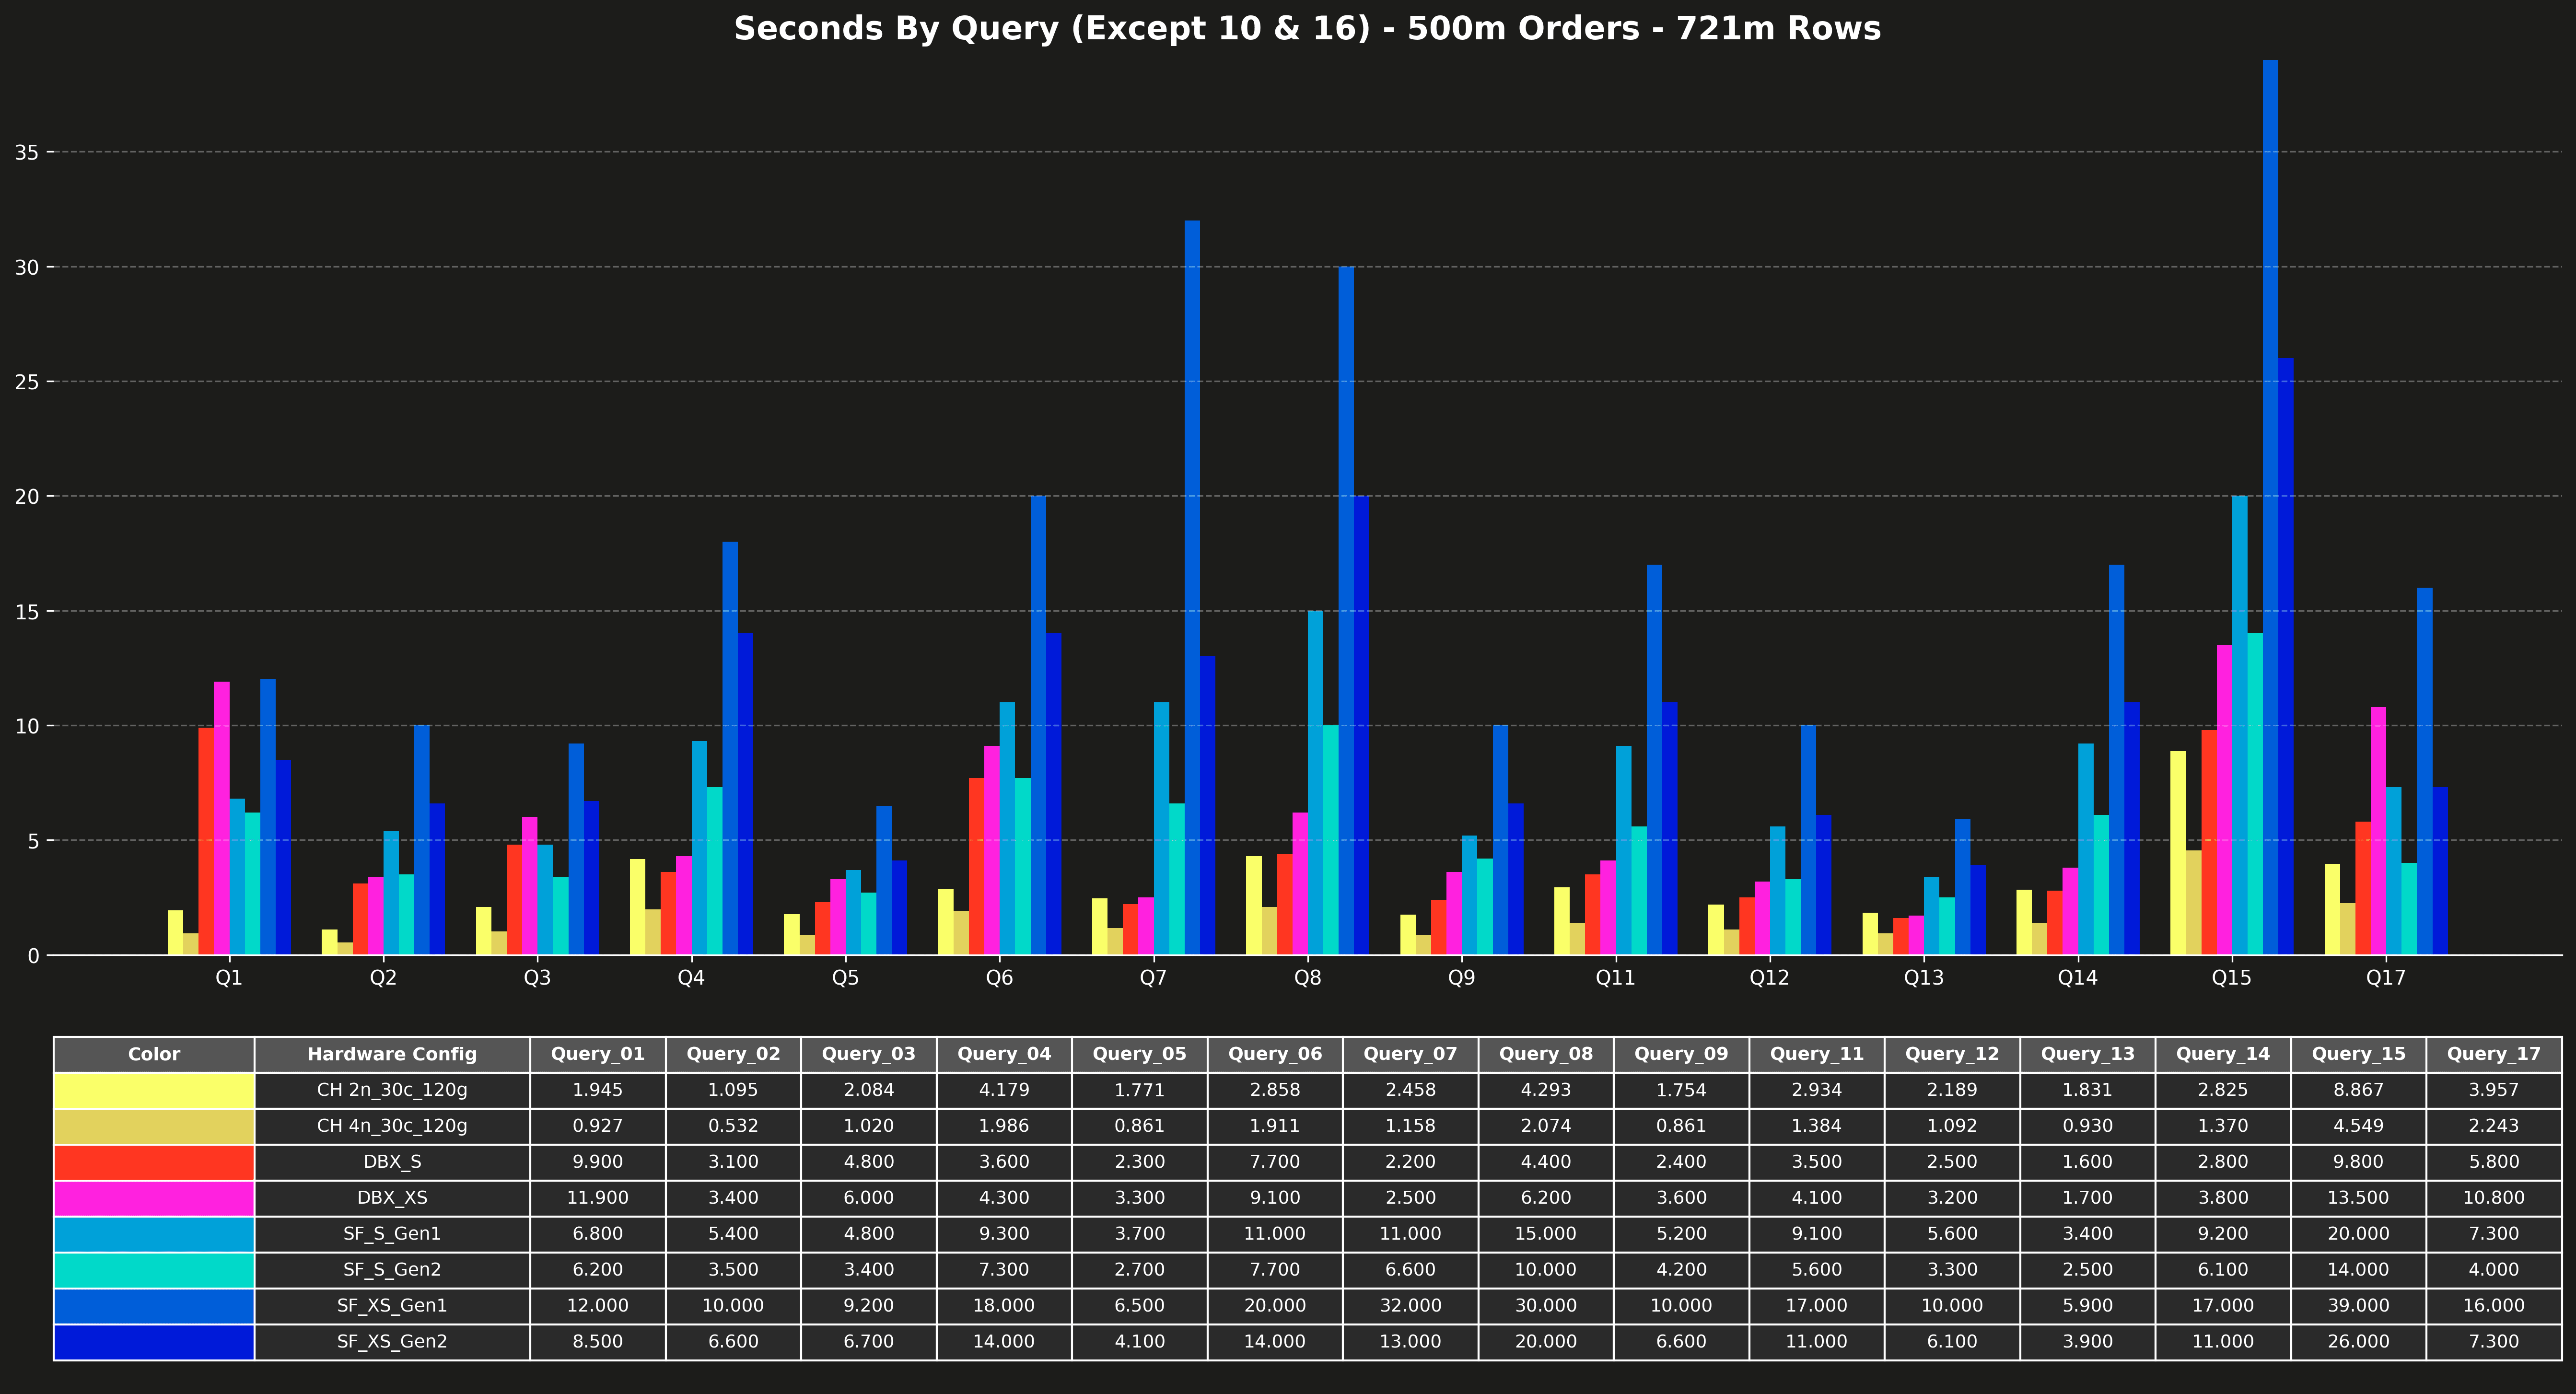Click the Query_15 column header

pyautogui.click(x=2358, y=1054)
